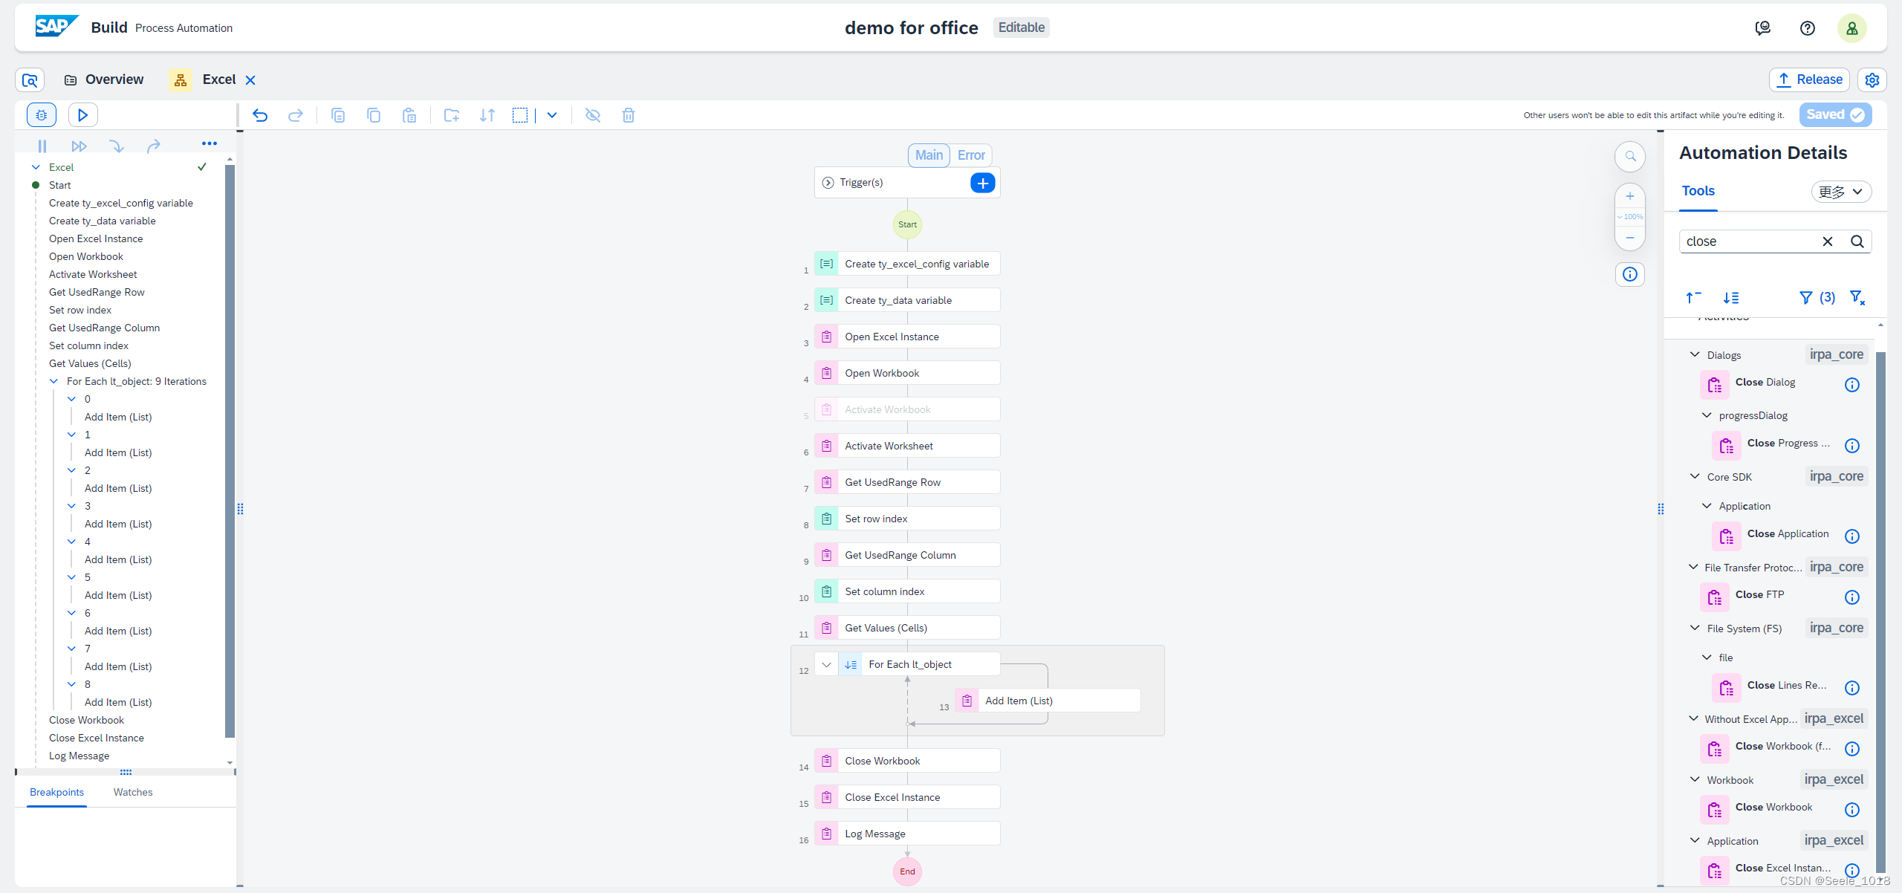Image resolution: width=1902 pixels, height=893 pixels.
Task: Click the Close Application activity in tools list
Action: 1788,533
